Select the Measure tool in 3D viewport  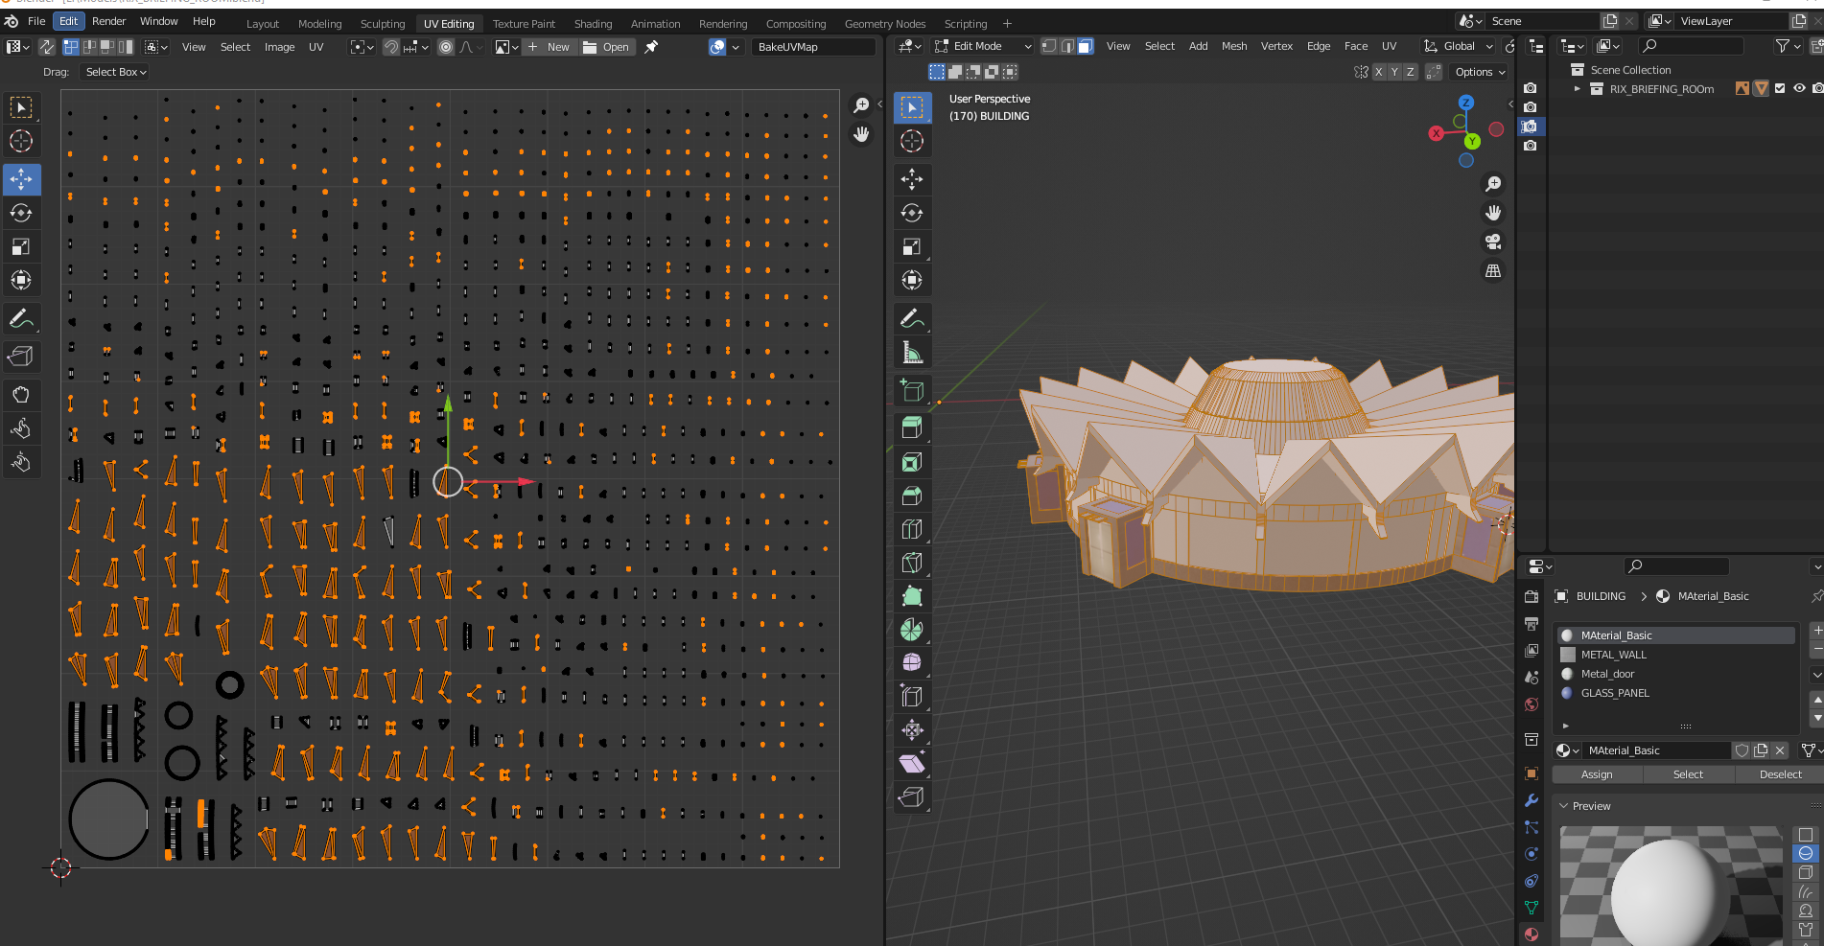click(912, 353)
